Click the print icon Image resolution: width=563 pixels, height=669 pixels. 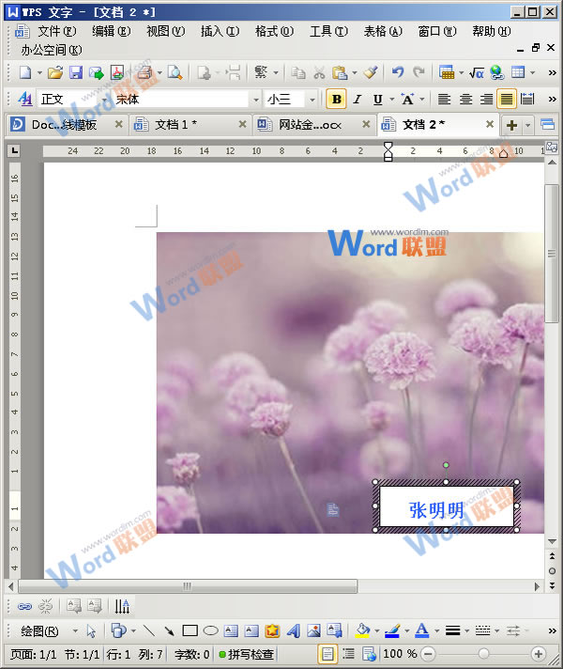[145, 72]
